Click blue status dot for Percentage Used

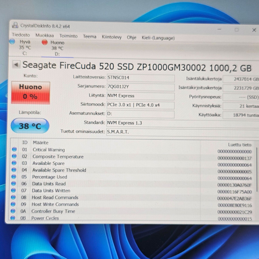click(x=14, y=177)
